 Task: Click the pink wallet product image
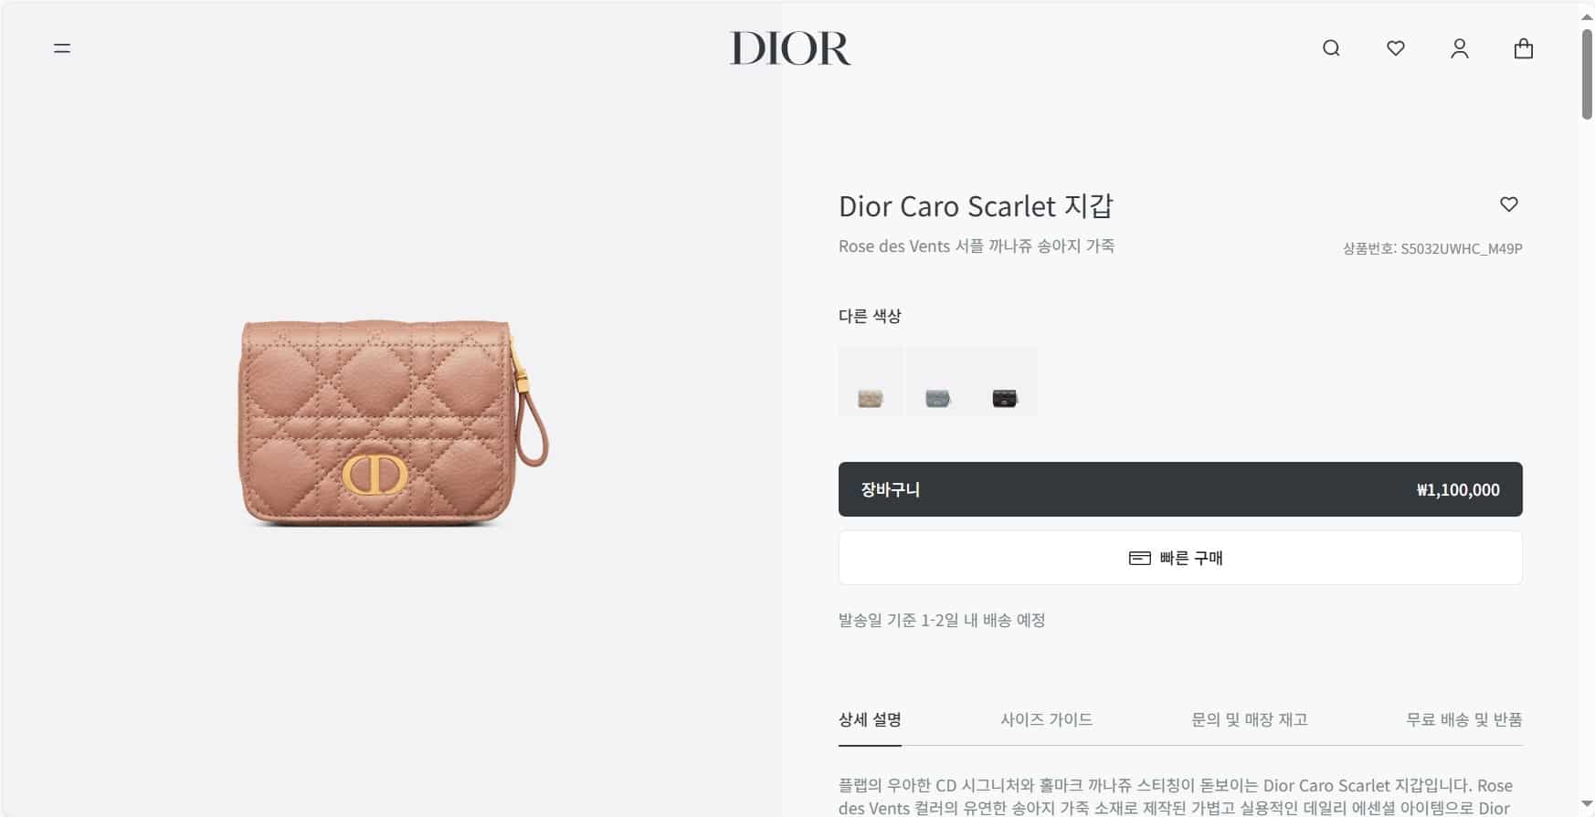pyautogui.click(x=392, y=423)
